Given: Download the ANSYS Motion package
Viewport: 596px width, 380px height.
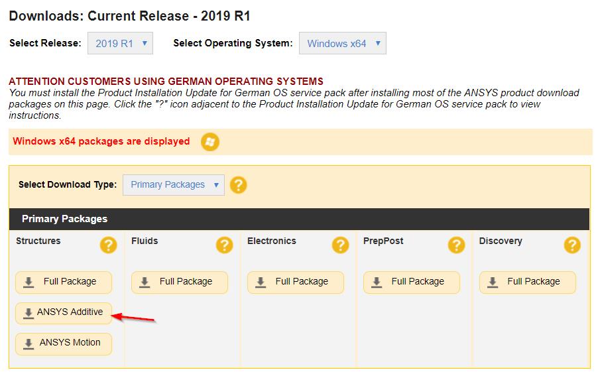Looking at the screenshot, I should [64, 344].
